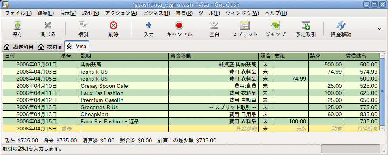Open the 取引(N) menu
This screenshot has width=388, height=155.
(91, 13)
